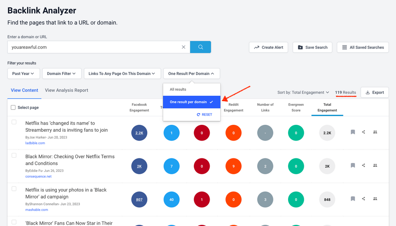The image size is (396, 226).
Task: Bookmark the mashable.com article
Action: click(353, 199)
